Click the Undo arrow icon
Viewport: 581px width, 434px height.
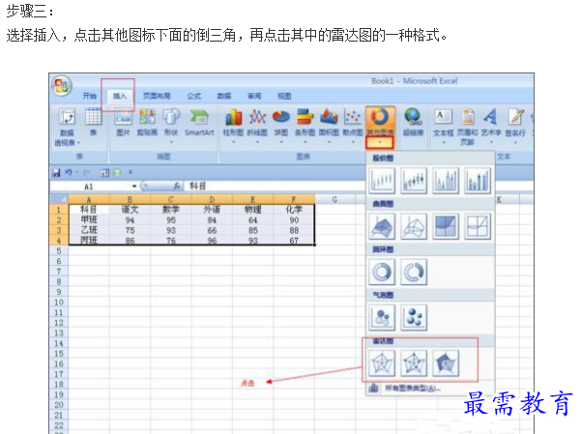pyautogui.click(x=69, y=173)
